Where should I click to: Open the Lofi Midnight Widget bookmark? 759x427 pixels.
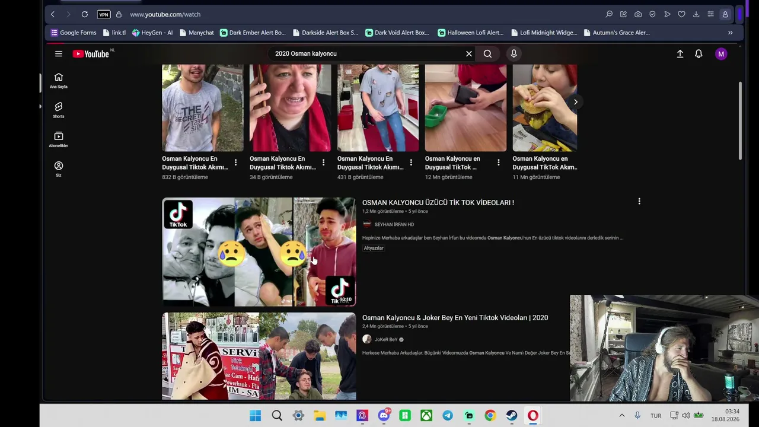[544, 33]
